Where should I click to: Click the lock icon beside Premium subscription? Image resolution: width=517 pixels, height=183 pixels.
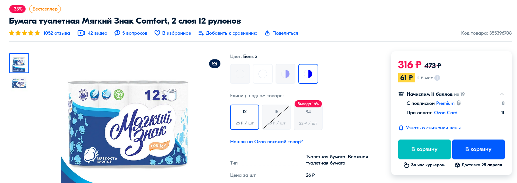459,103
